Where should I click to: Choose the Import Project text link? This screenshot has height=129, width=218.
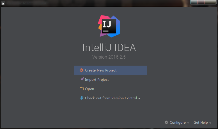[x=97, y=80]
